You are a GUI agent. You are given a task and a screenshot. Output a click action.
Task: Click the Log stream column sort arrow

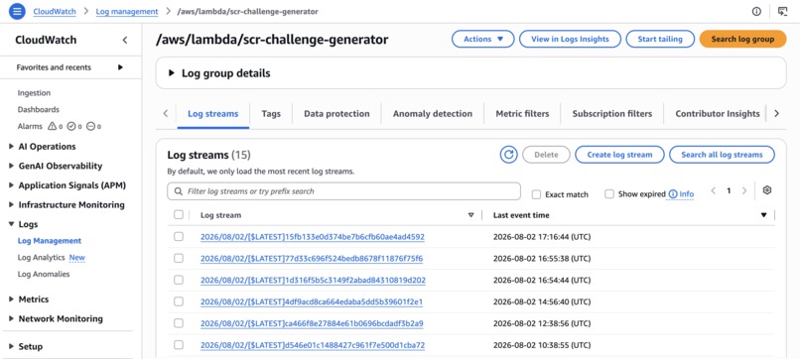pyautogui.click(x=471, y=215)
